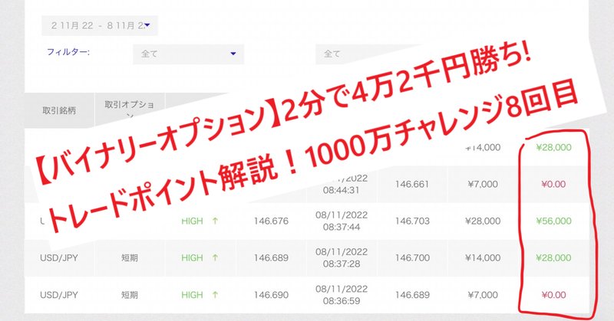Select closing rate 146.700
The height and width of the screenshot is (321, 614).
pyautogui.click(x=412, y=258)
